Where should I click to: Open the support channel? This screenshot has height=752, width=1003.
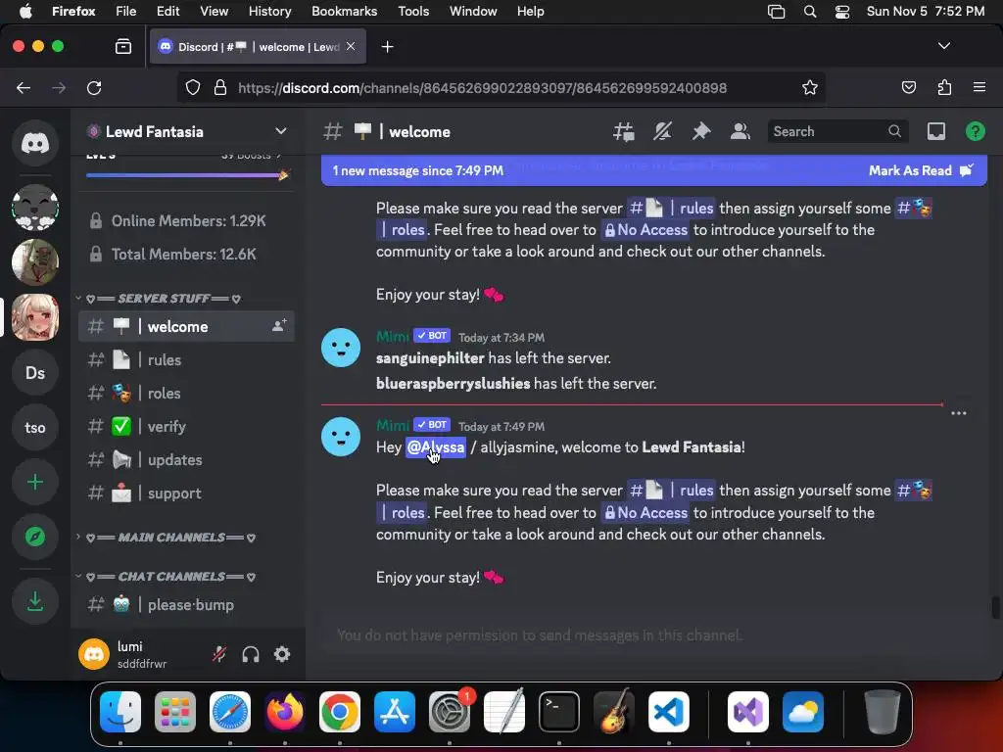pyautogui.click(x=186, y=493)
